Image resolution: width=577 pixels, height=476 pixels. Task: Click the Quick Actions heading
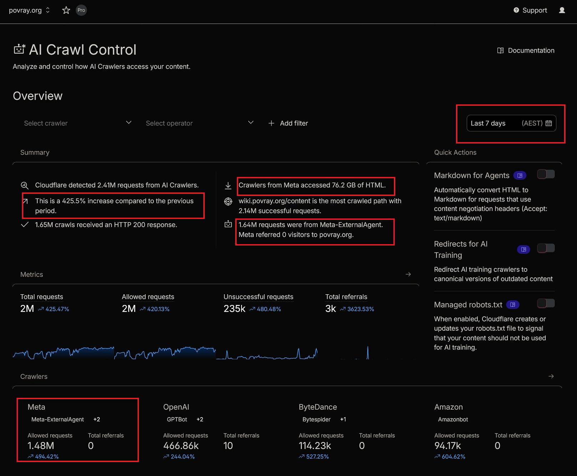(455, 152)
